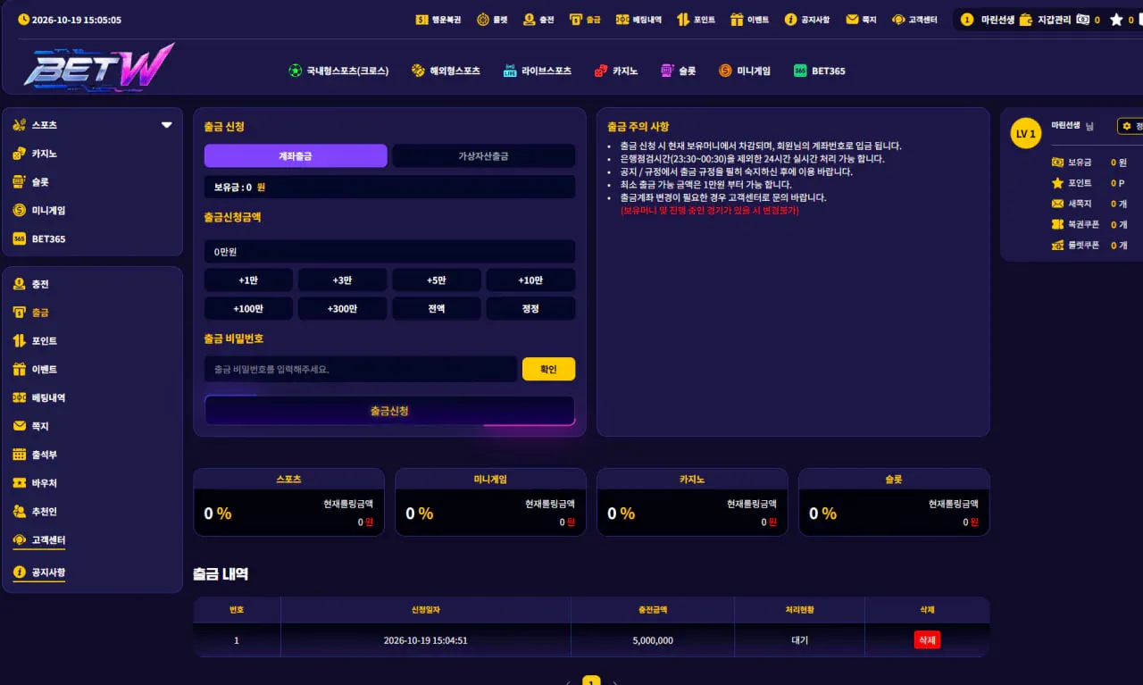The image size is (1143, 685).
Task: Click the 정정 reset button
Action: (530, 309)
